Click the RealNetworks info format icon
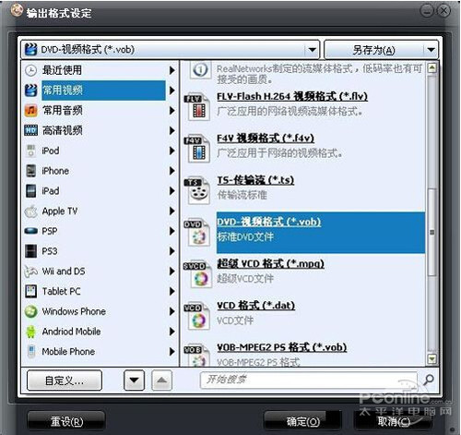Screen dimensions: 461x435 [x=200, y=70]
